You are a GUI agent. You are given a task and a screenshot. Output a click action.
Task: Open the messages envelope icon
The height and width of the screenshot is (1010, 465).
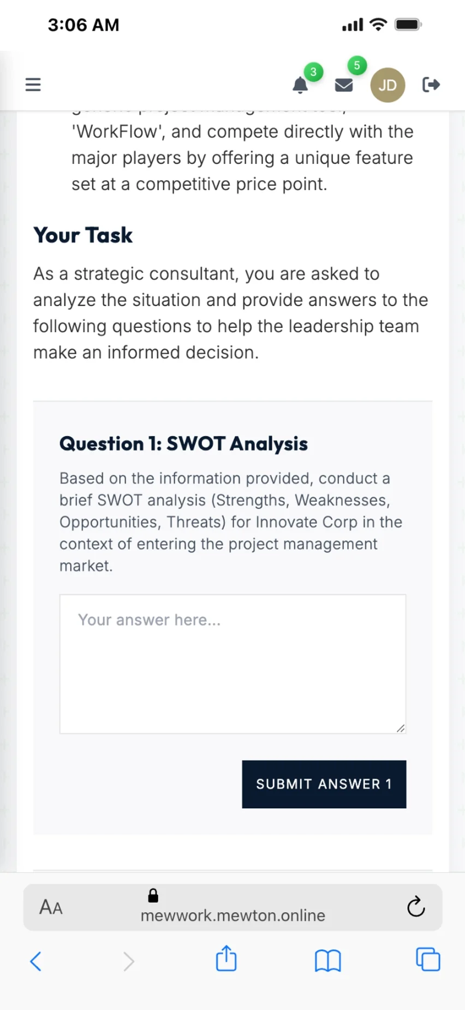click(x=344, y=85)
